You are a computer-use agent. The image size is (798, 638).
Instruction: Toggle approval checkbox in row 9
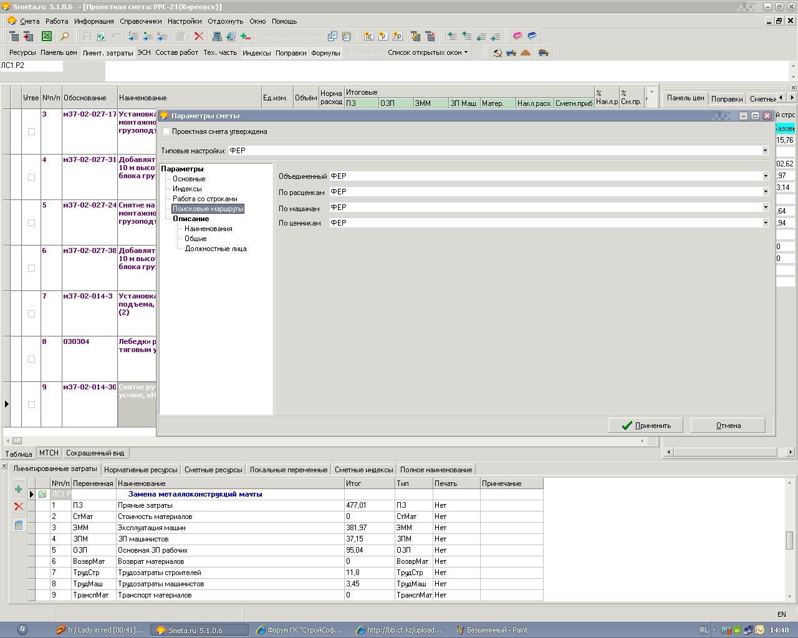pyautogui.click(x=31, y=404)
